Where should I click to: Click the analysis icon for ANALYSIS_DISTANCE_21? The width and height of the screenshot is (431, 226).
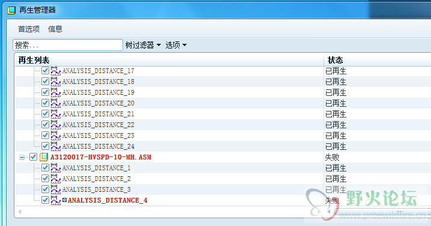click(55, 114)
